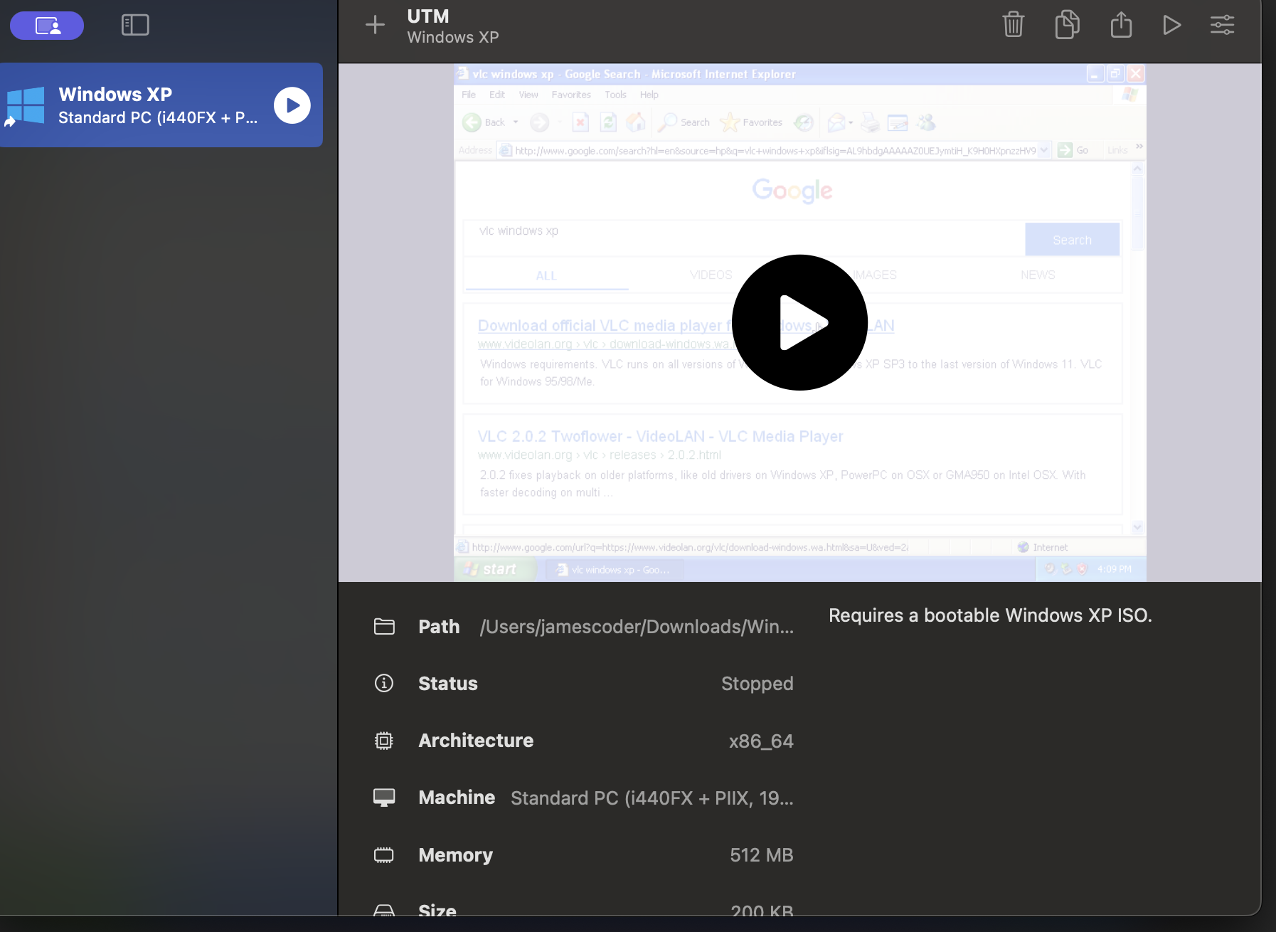This screenshot has width=1276, height=932.
Task: Click the large black play button on preview
Action: (x=799, y=322)
